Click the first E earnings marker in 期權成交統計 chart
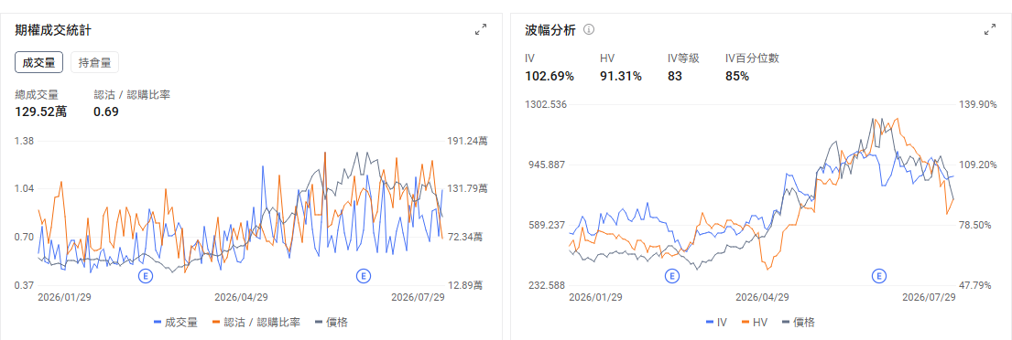 (147, 276)
